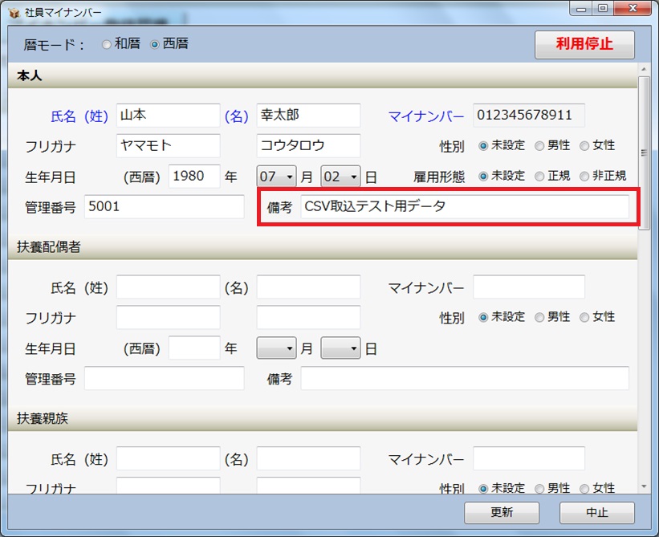Minimize the 社員マイナンバー window

coord(581,8)
